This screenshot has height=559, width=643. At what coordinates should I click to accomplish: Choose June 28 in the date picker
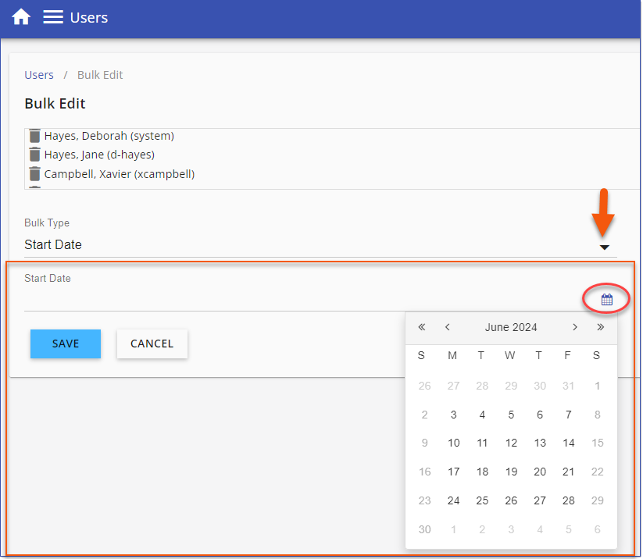[568, 500]
